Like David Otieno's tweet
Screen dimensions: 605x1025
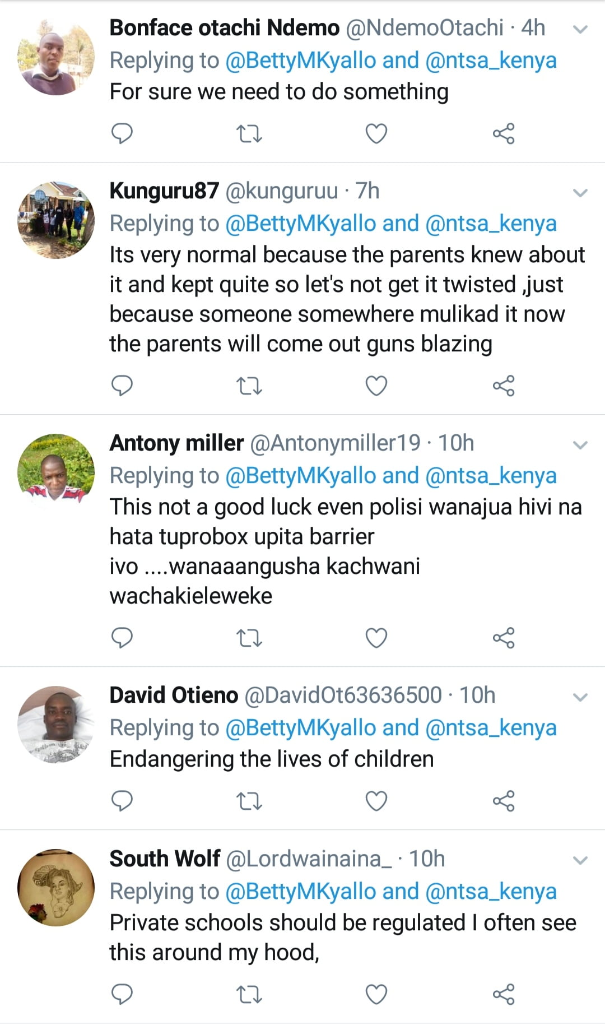[376, 801]
